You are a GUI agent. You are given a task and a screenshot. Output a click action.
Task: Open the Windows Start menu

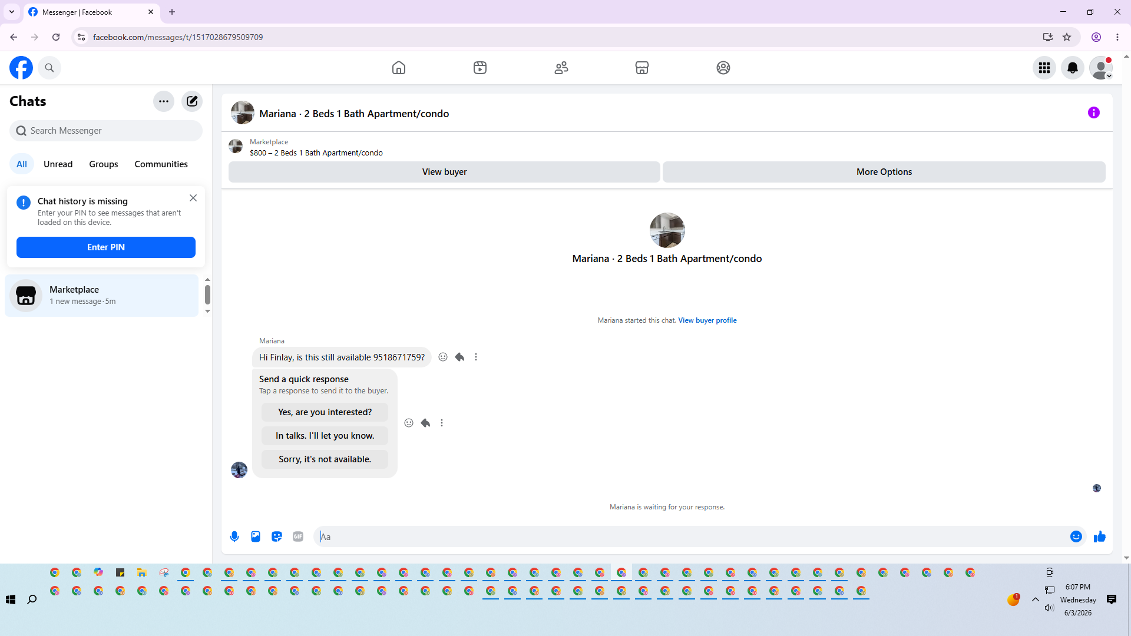click(x=11, y=599)
